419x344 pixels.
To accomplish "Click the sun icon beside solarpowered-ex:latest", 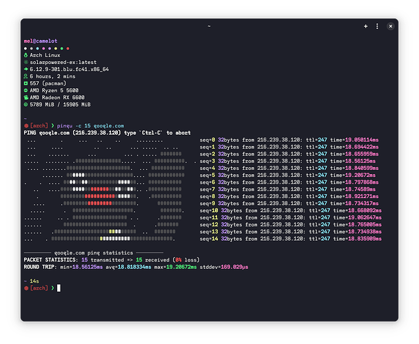I will point(25,61).
